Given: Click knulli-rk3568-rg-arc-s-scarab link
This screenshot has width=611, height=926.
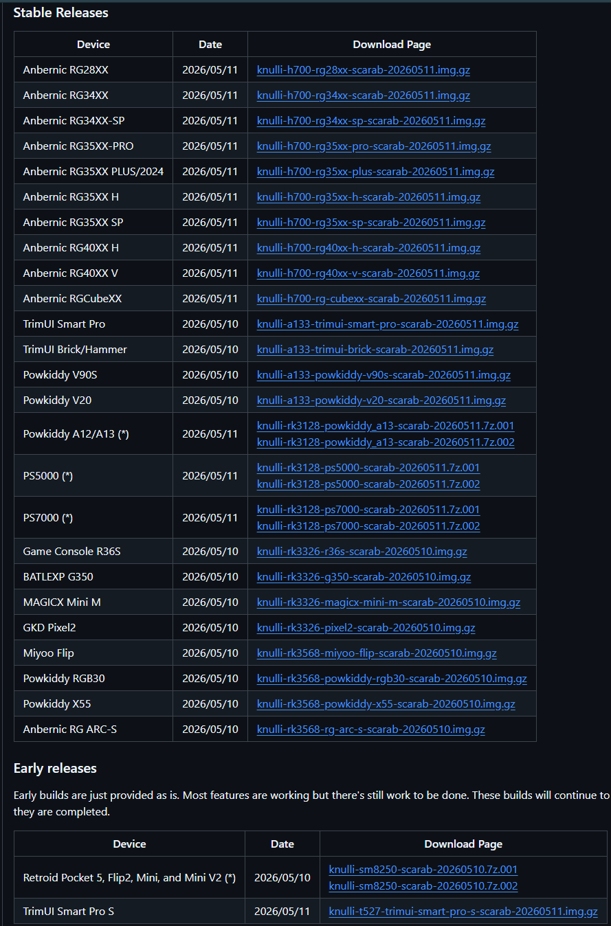Looking at the screenshot, I should tap(371, 729).
